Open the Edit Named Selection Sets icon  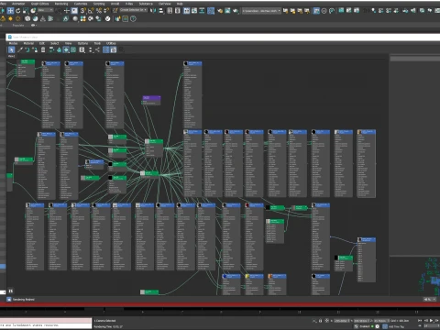(x=115, y=11)
